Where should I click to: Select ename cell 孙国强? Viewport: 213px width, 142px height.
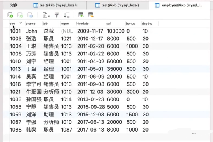[x=34, y=99]
